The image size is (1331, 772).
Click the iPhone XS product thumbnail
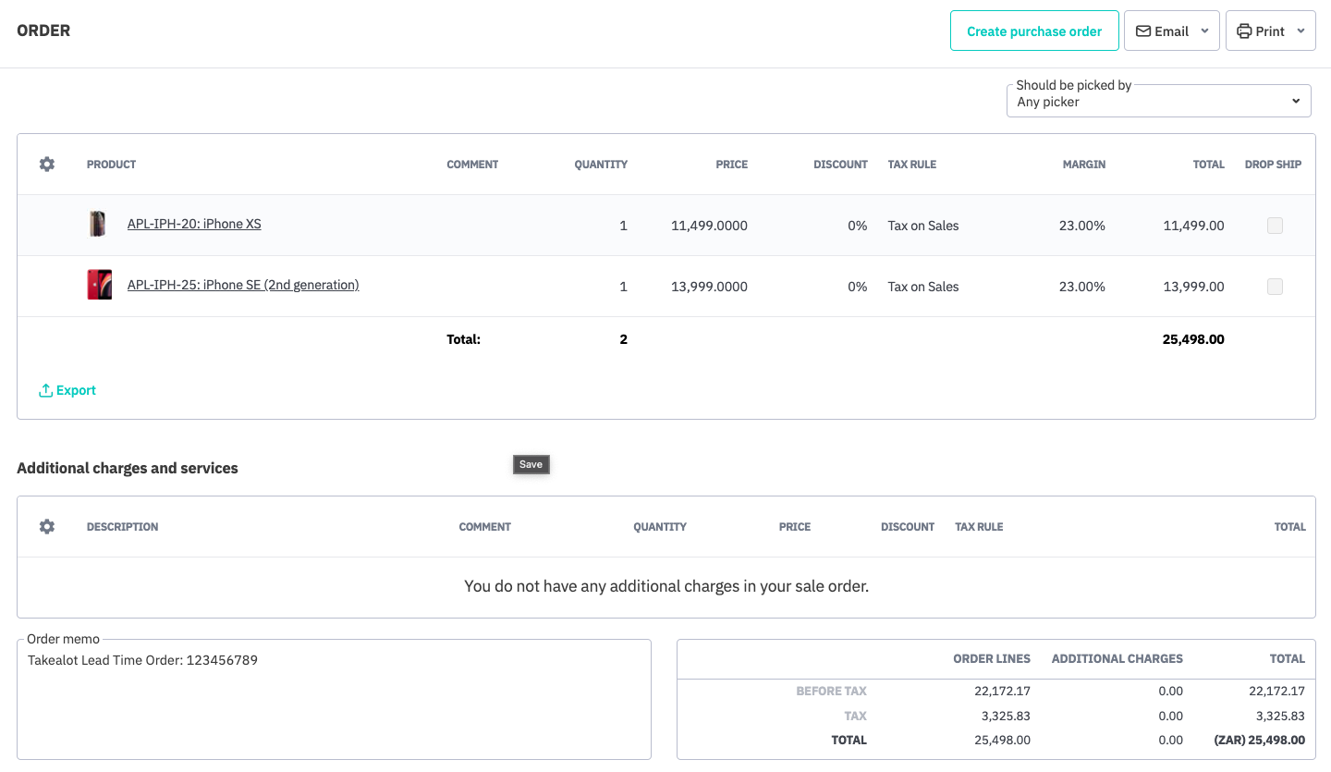pos(98,224)
